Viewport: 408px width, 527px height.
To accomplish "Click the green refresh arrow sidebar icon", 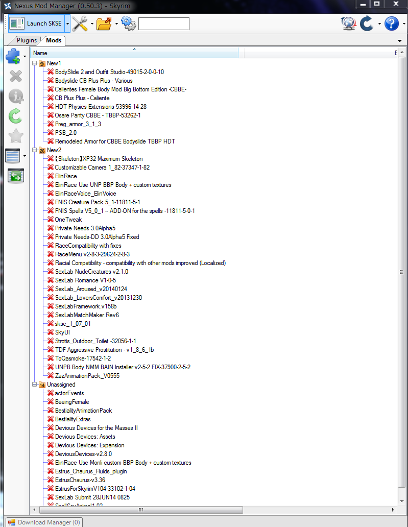I will click(15, 116).
